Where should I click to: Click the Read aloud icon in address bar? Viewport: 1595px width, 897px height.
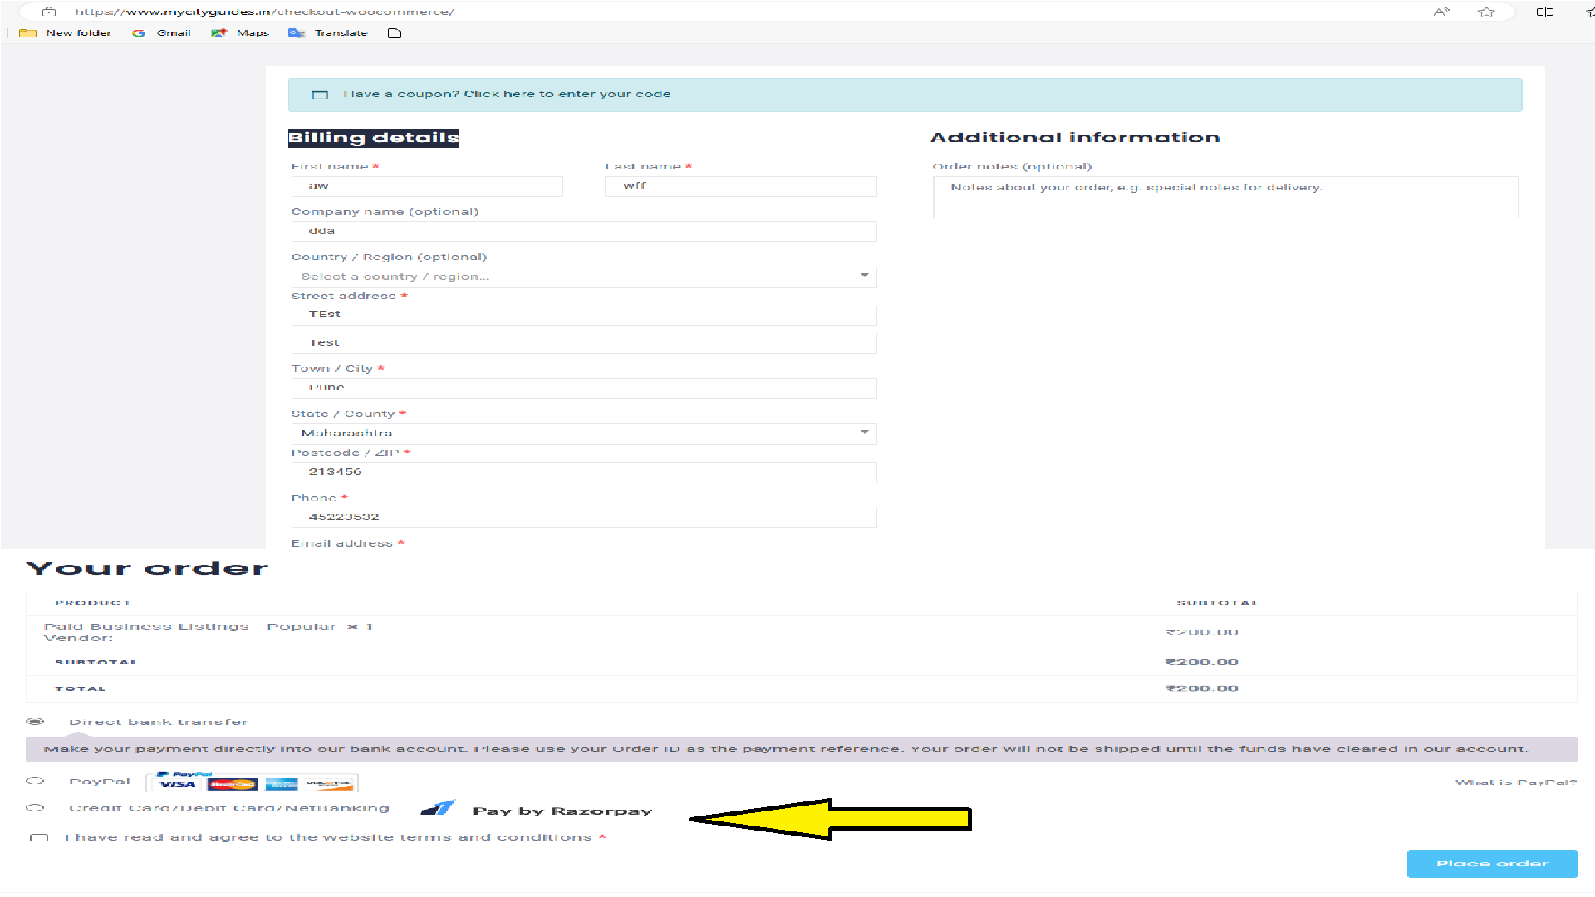pyautogui.click(x=1441, y=12)
